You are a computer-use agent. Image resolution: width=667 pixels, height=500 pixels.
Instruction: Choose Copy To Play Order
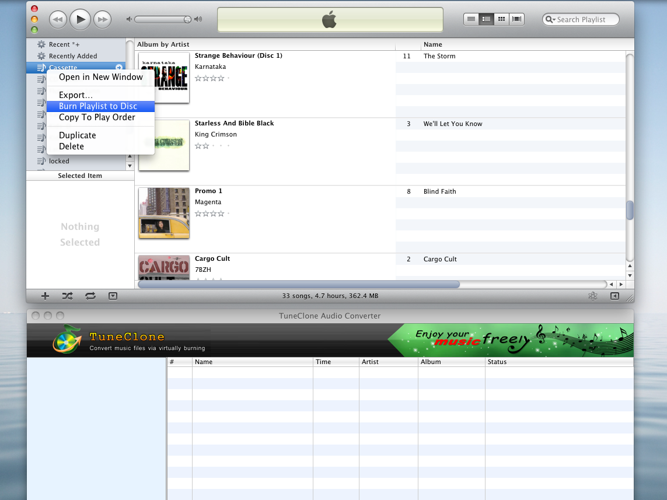click(x=100, y=117)
